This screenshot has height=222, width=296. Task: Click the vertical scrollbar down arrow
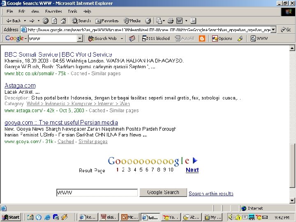(292, 201)
